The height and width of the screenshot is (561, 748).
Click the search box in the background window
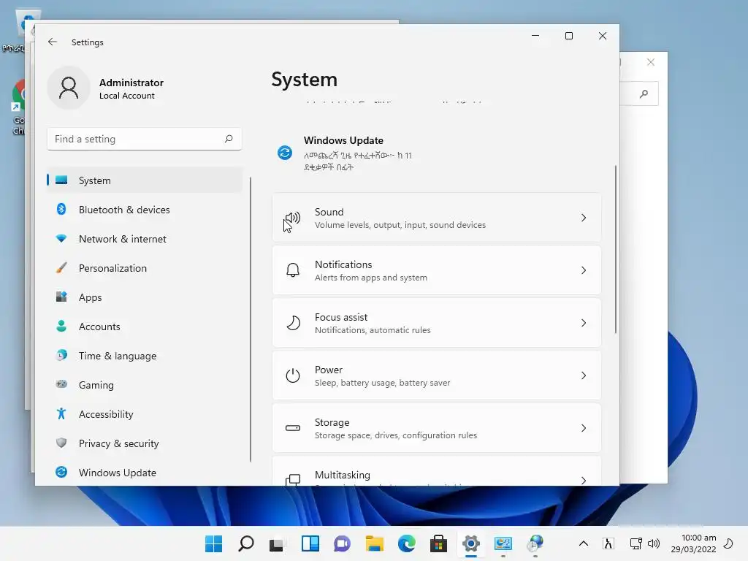(x=639, y=93)
